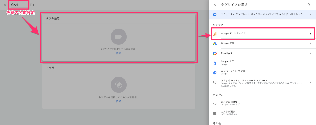Image resolution: width=316 pixels, height=125 pixels.
Task: Click the tag icon in gallery banner
Action: (215, 15)
